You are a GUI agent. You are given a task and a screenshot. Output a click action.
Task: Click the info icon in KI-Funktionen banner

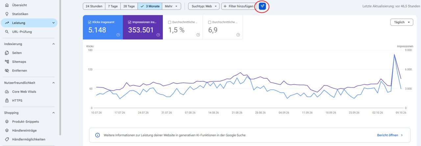(97, 135)
